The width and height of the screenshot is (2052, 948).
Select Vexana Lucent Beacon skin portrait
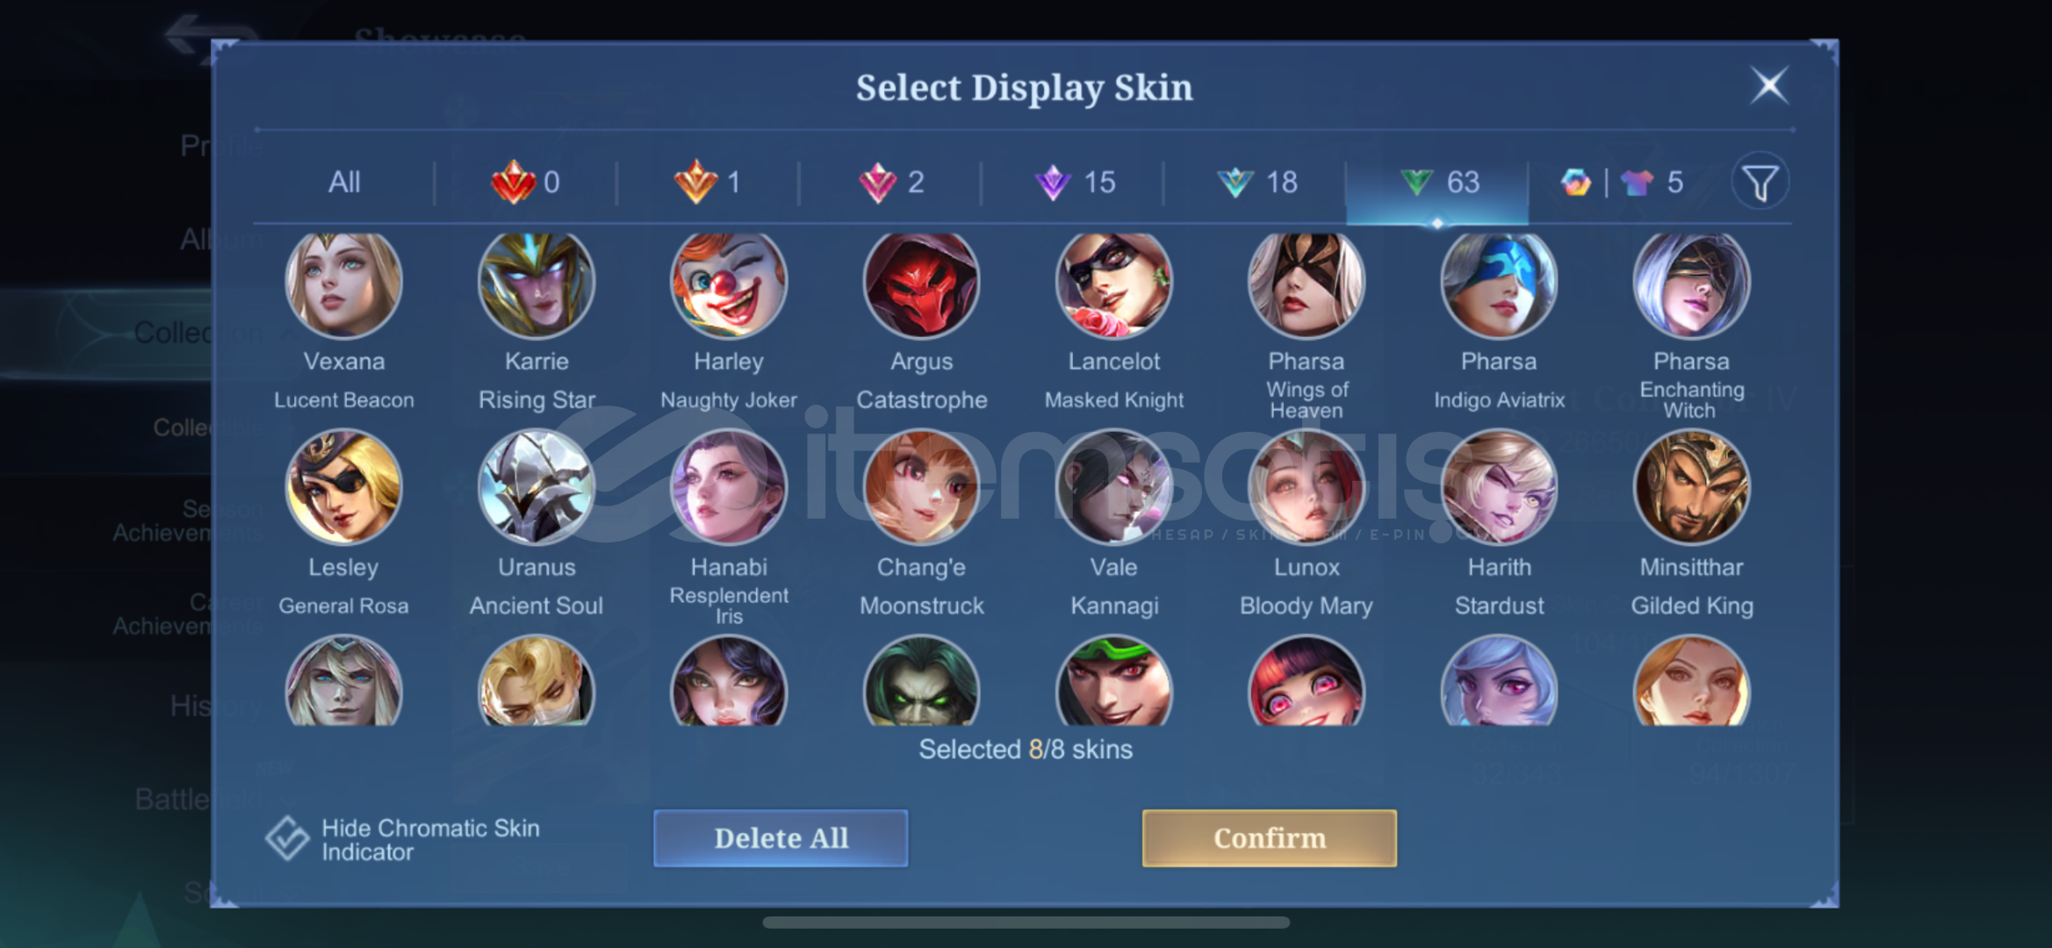(343, 283)
